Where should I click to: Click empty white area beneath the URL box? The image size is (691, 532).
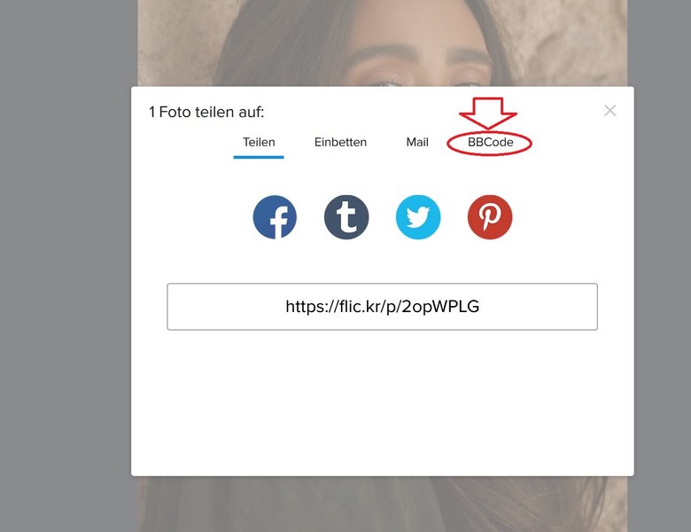(382, 402)
